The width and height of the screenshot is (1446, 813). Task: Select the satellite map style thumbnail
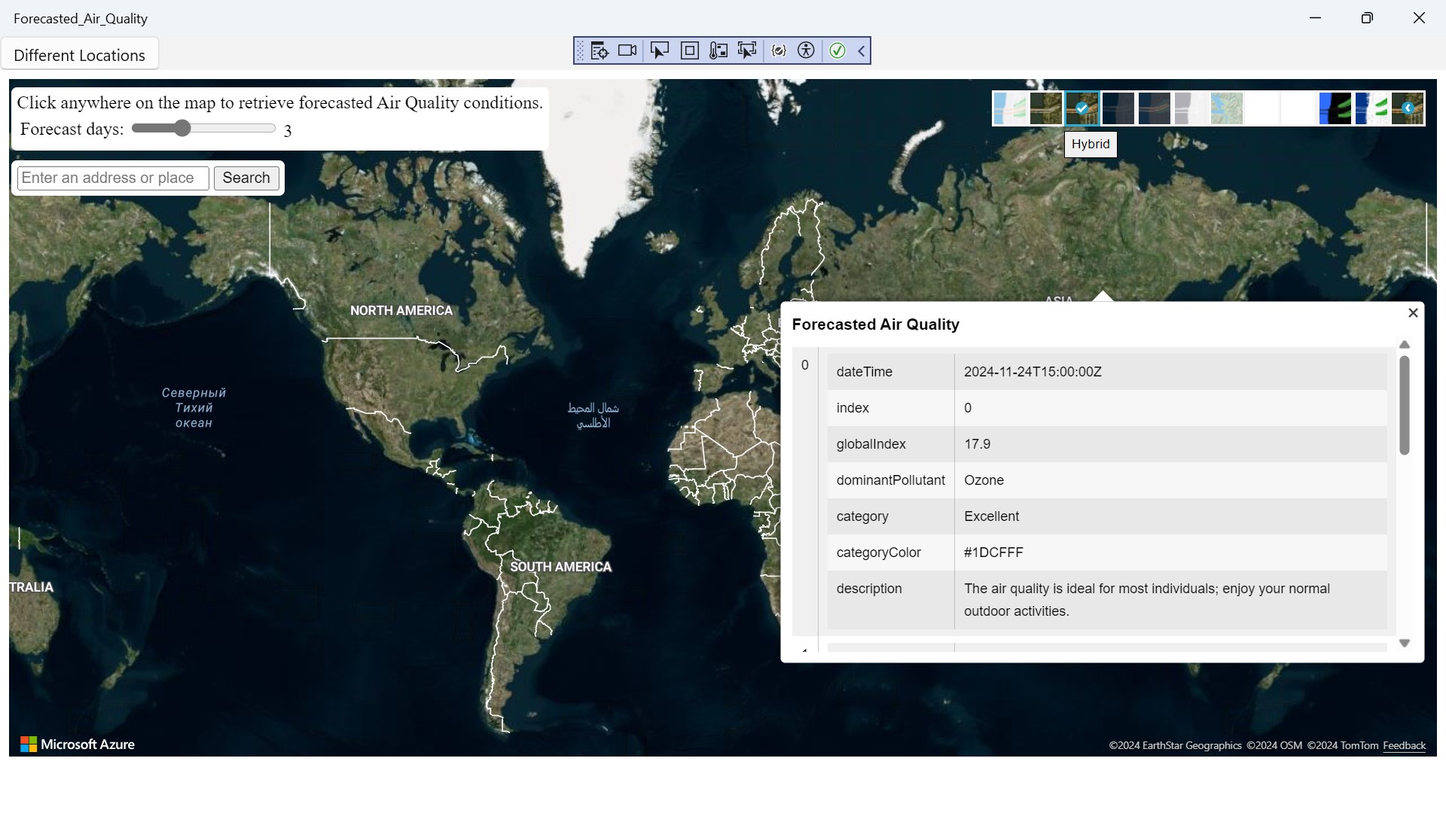coord(1046,108)
